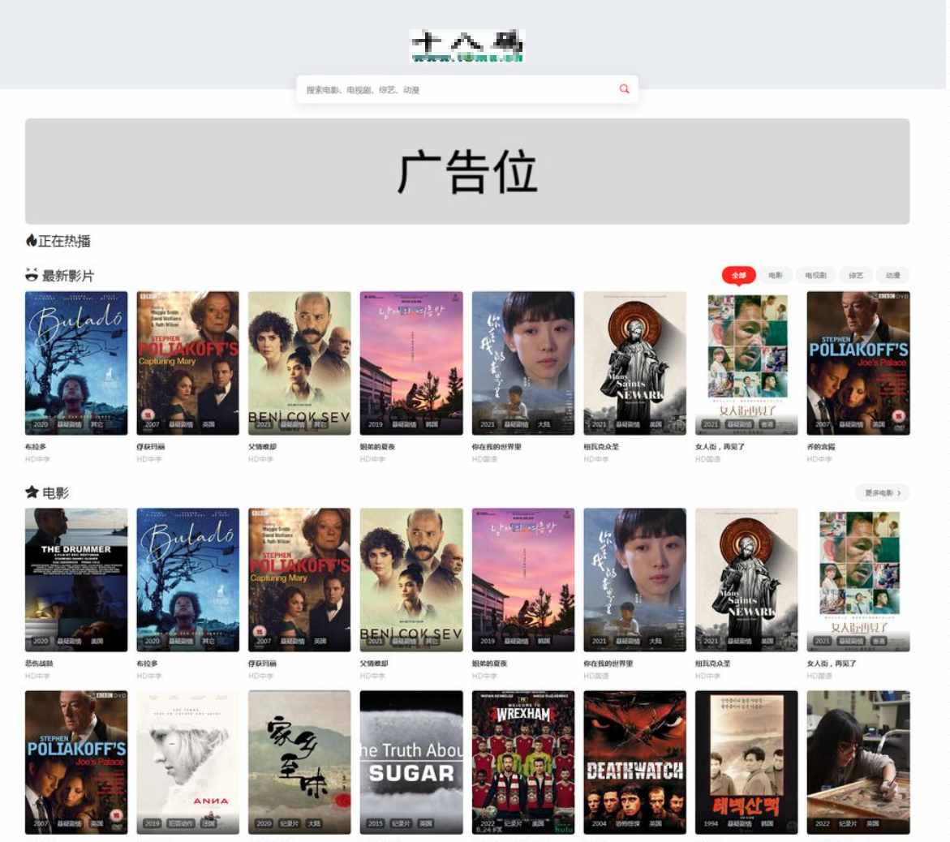Open 你在我的世界里 poster in 电影 section

click(635, 580)
